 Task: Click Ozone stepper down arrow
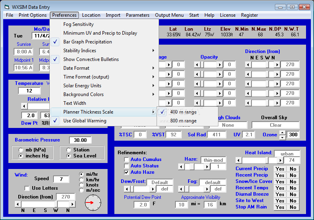[x=283, y=137]
